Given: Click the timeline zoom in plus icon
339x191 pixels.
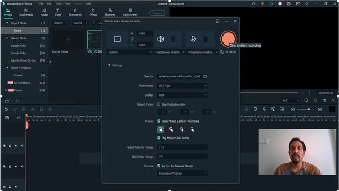Looking at the screenshot, I should (x=320, y=110).
